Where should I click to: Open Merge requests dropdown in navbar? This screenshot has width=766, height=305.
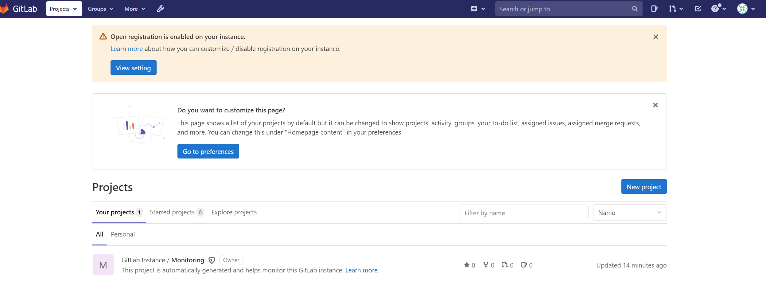click(x=676, y=9)
